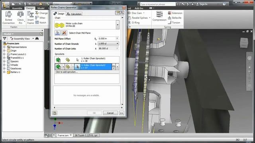Viewport: 255px width, 143px height.
Task: Click the Select Chain Mid Plane arrow button
Action: click(57, 33)
